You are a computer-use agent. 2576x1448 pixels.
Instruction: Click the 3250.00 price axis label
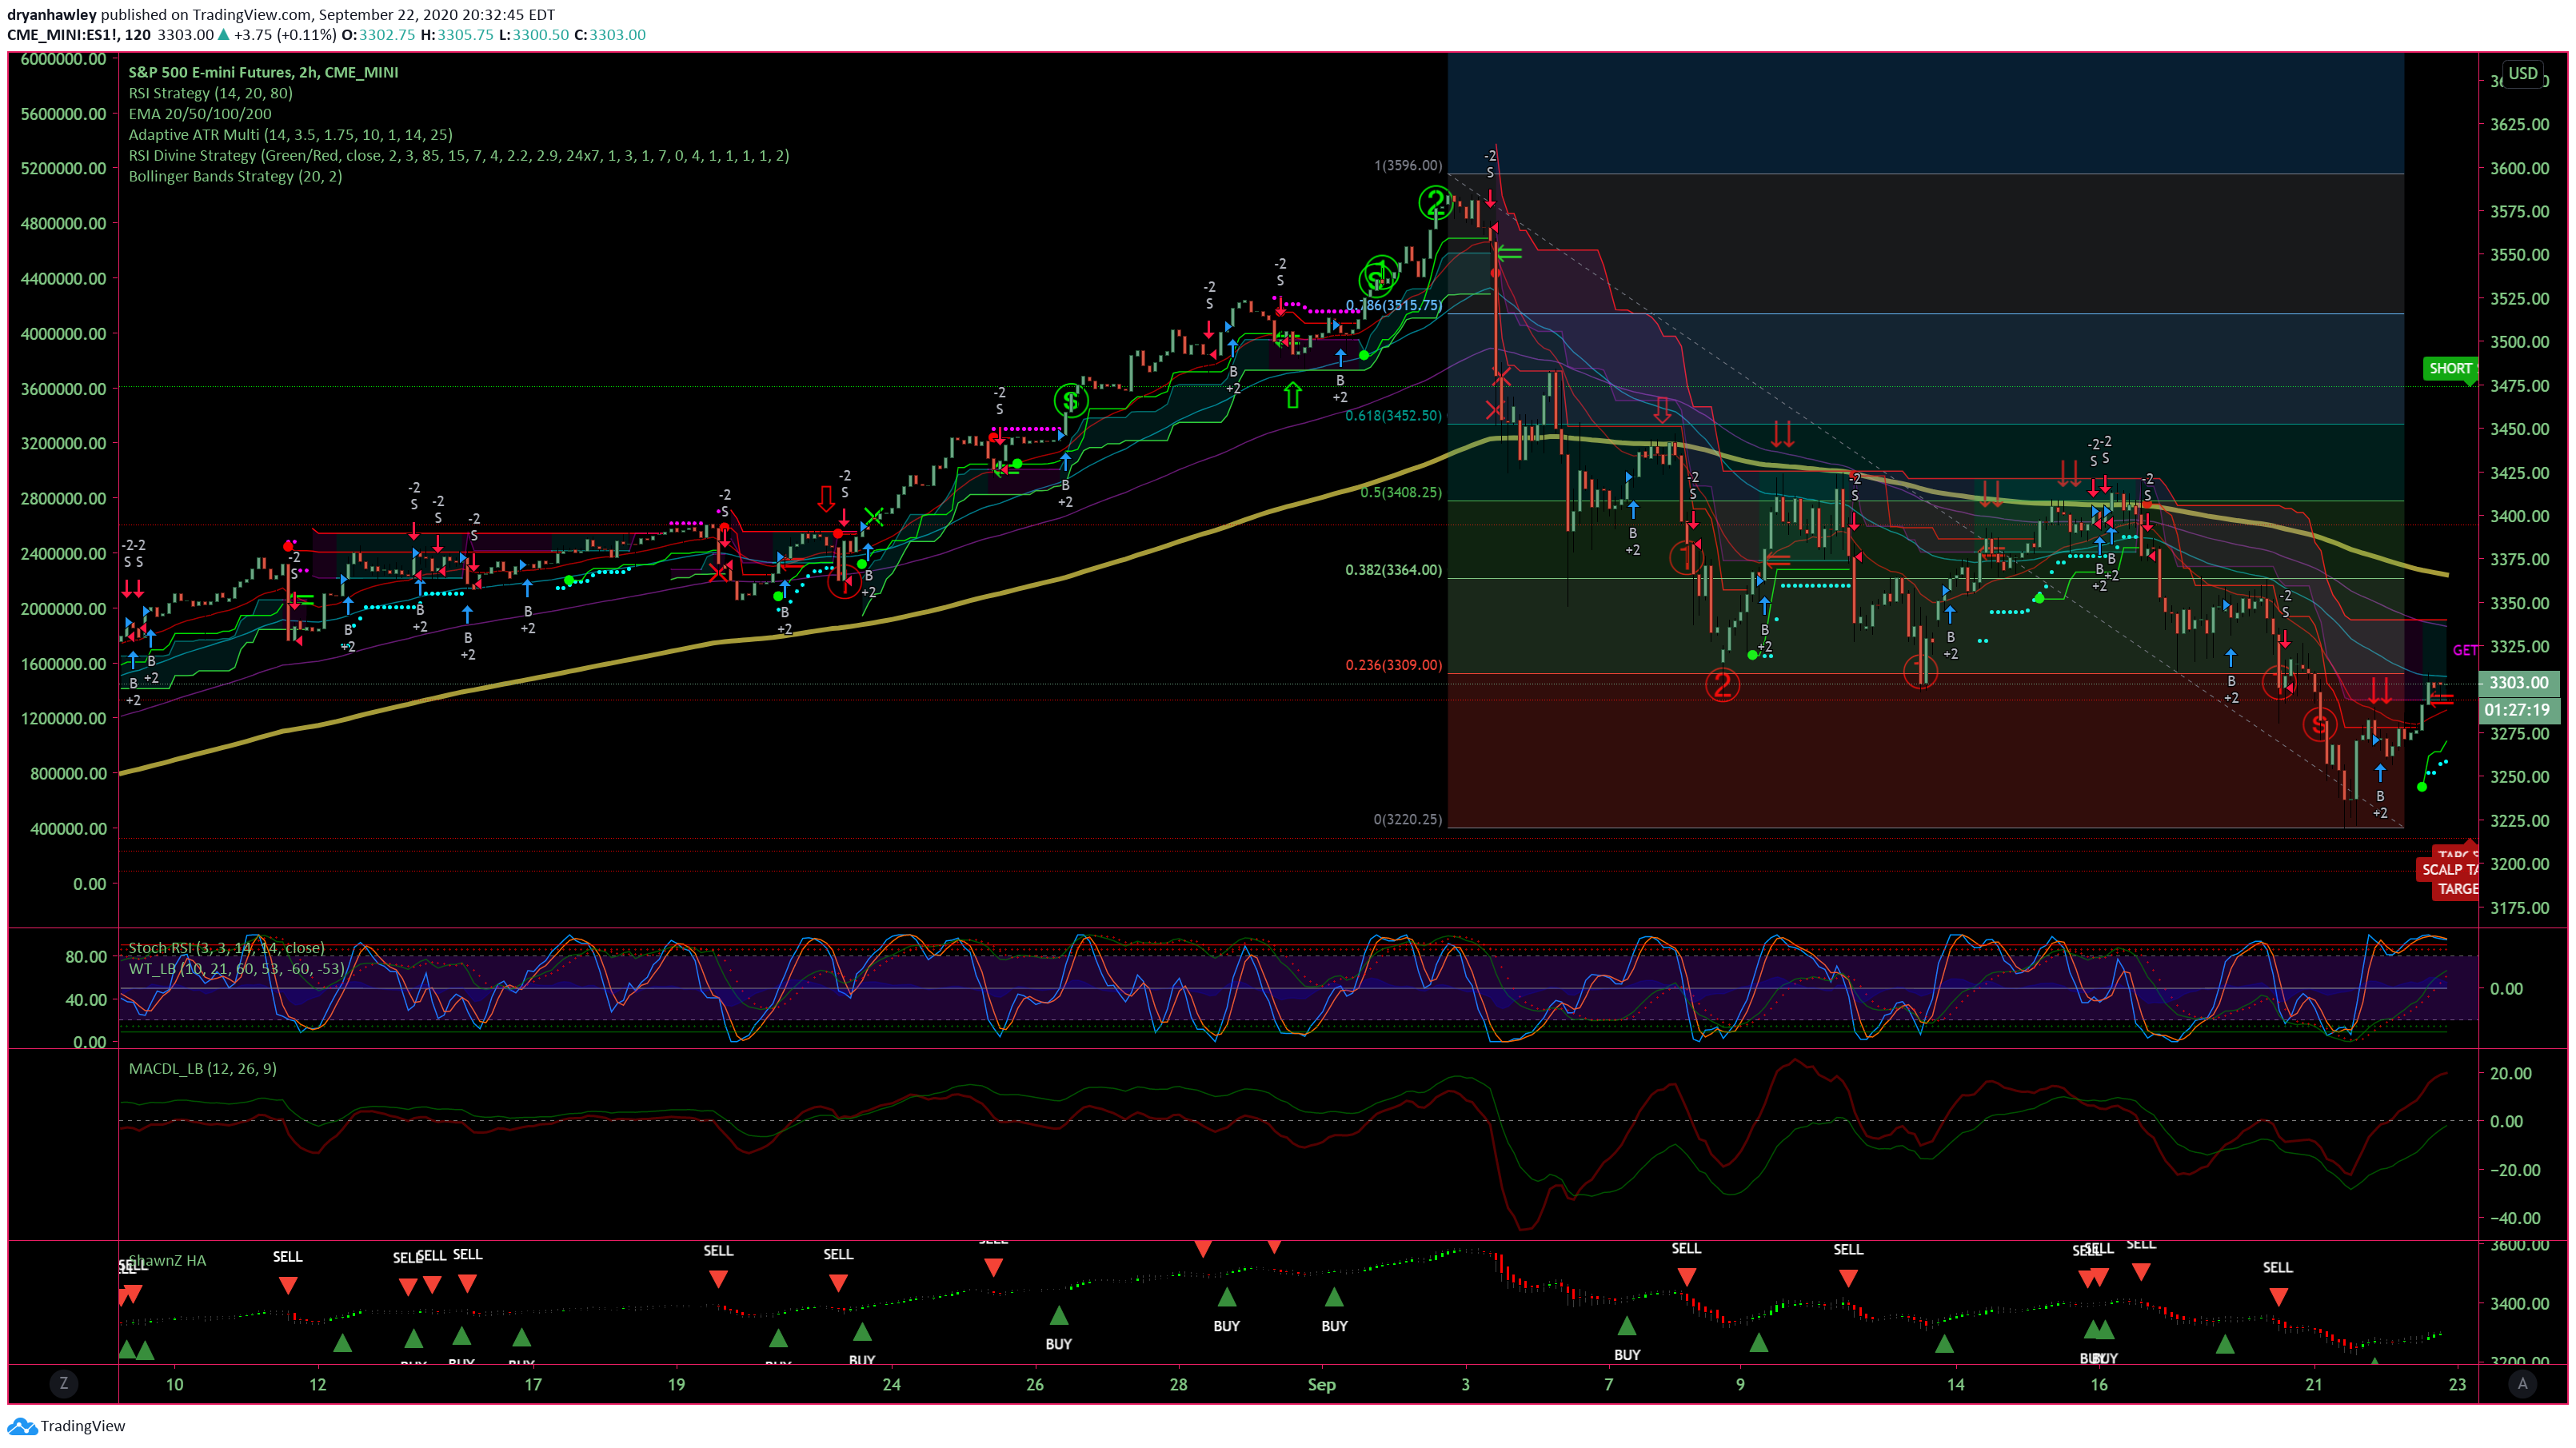[x=2519, y=777]
